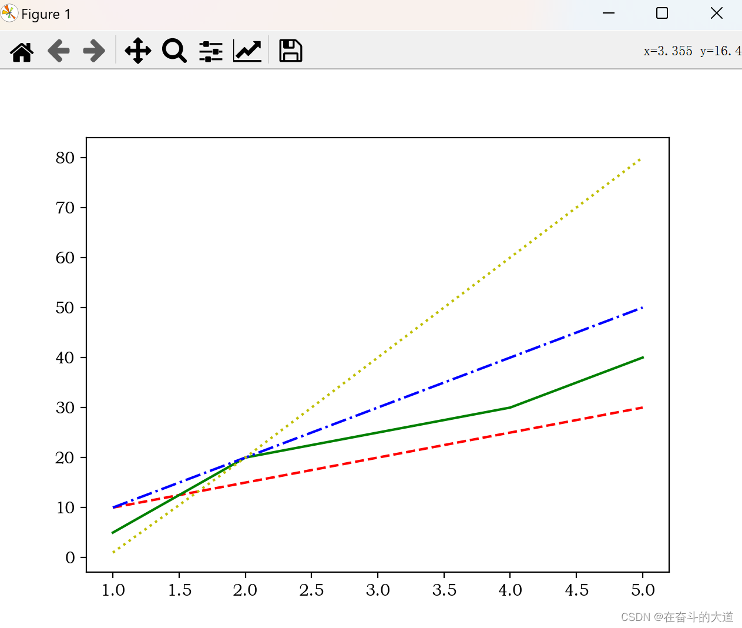Click the y-axis label 40

(65, 358)
